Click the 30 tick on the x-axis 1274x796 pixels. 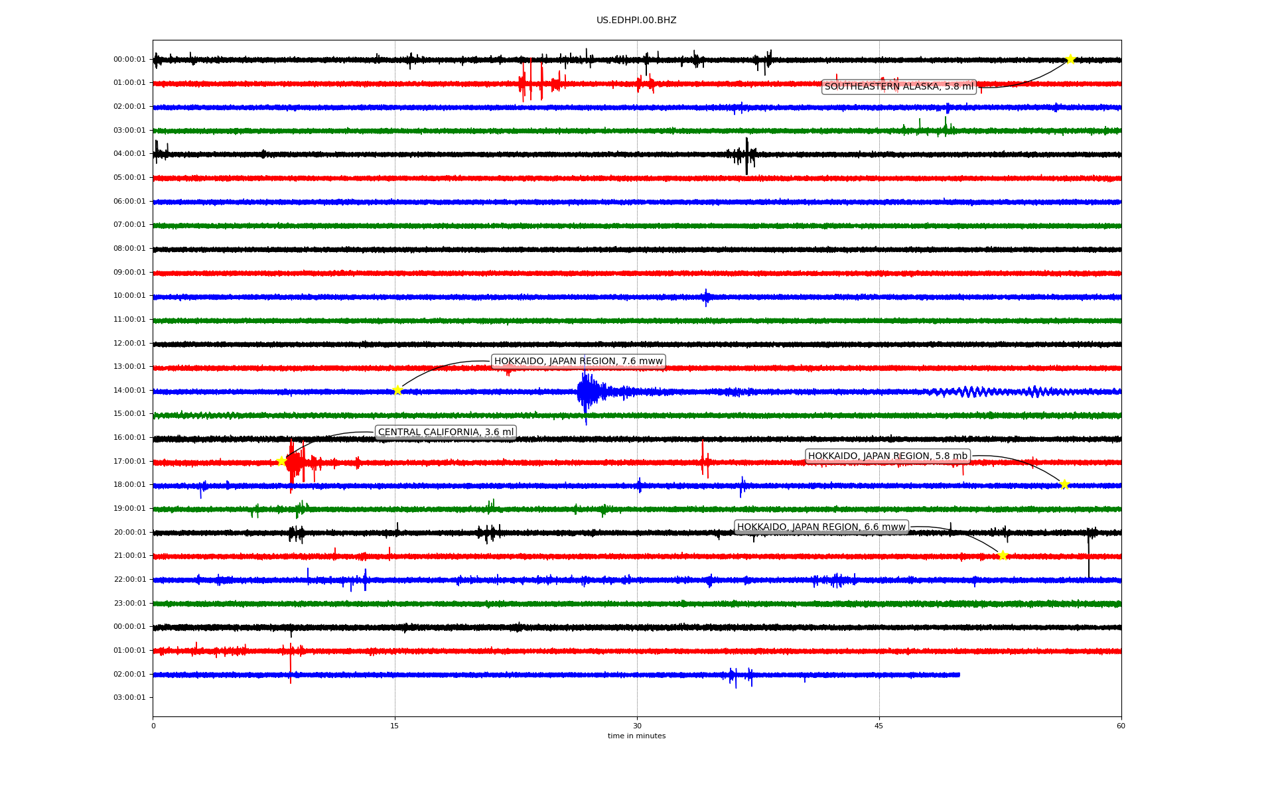(637, 726)
